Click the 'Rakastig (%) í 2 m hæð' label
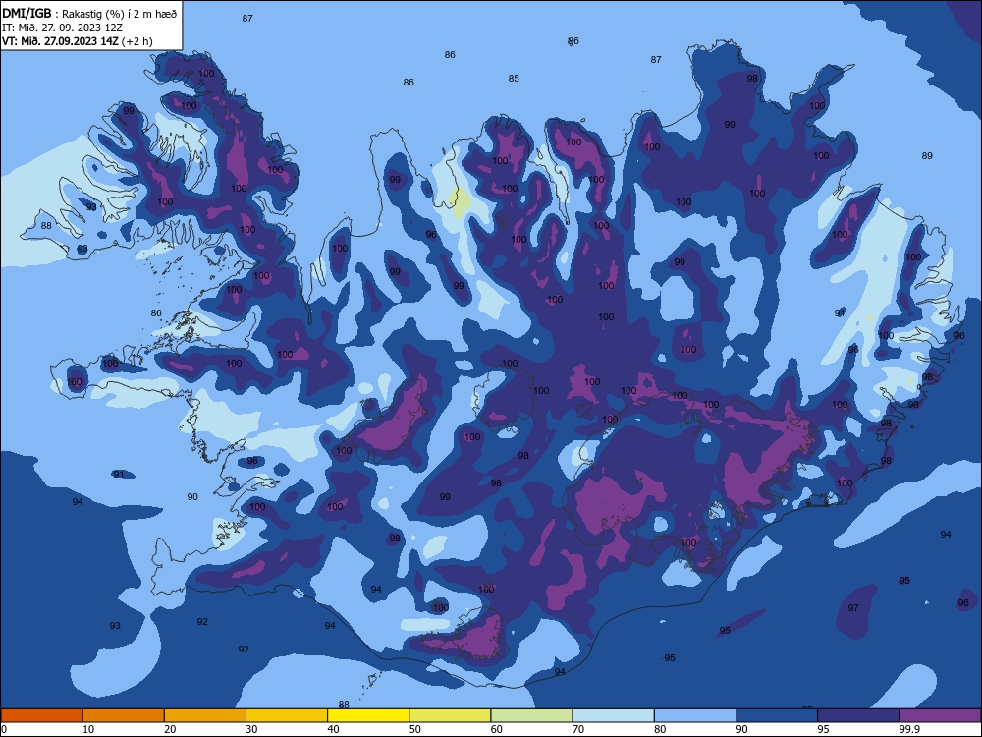 click(x=119, y=13)
